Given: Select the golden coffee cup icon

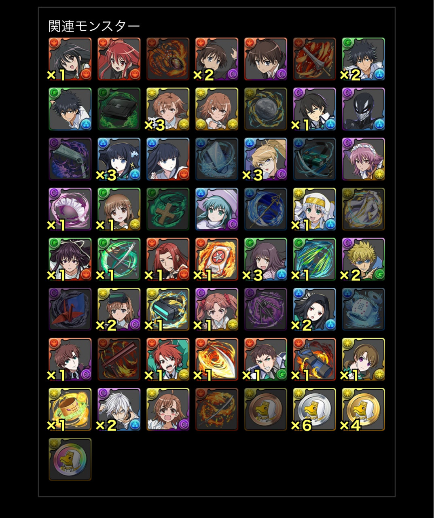Looking at the screenshot, I should (70, 409).
